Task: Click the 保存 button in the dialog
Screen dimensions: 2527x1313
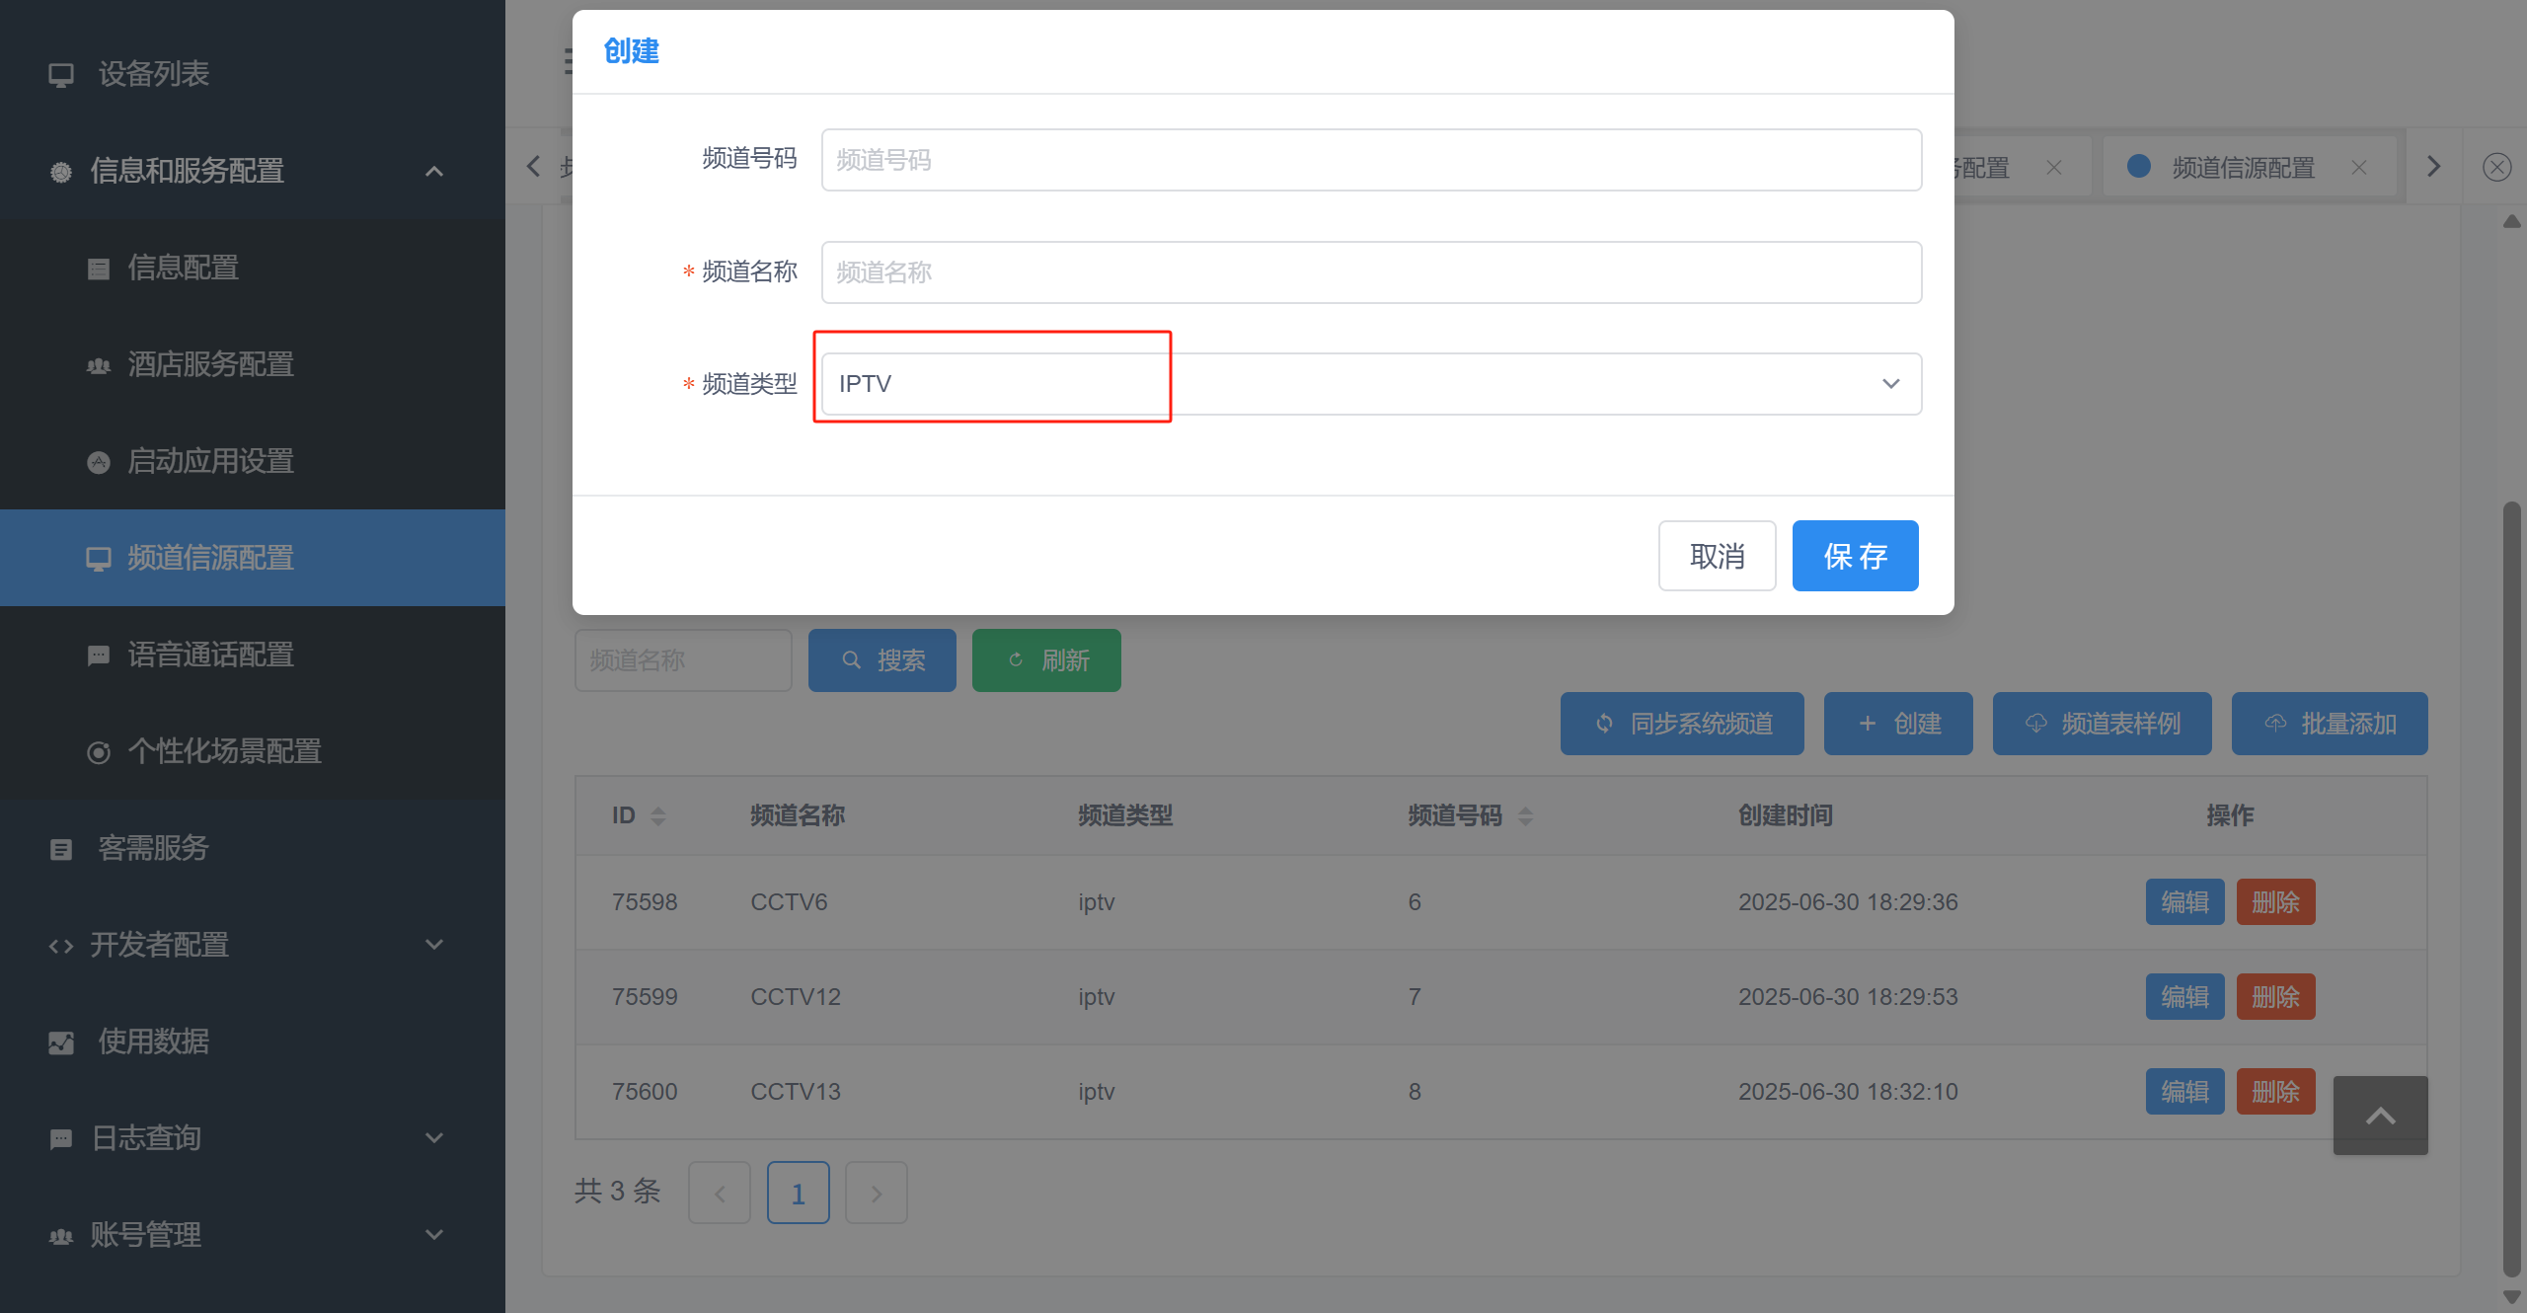Action: pyautogui.click(x=1854, y=556)
